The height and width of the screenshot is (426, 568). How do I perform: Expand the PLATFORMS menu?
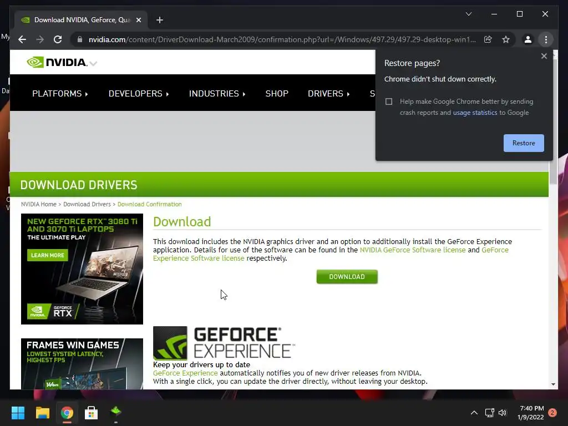60,93
